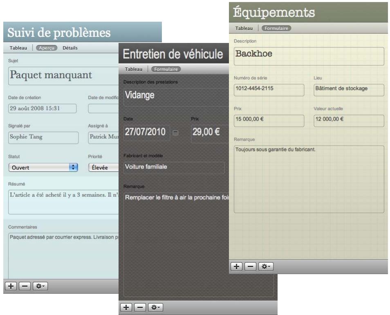Open gear action menu in Équipements window
Viewport: 390px width, 315px height.
click(266, 266)
